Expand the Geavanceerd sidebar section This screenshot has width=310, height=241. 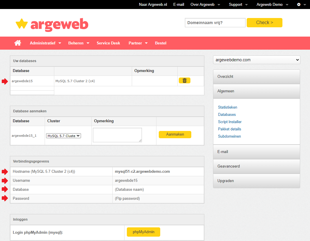(256, 166)
